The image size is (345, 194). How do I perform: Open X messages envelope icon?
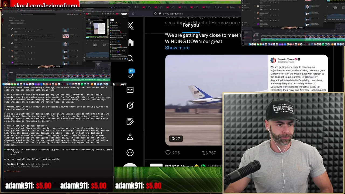coord(130,90)
